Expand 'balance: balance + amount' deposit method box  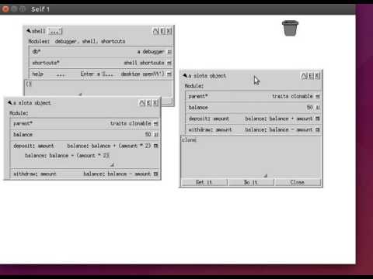pyautogui.click(x=318, y=119)
